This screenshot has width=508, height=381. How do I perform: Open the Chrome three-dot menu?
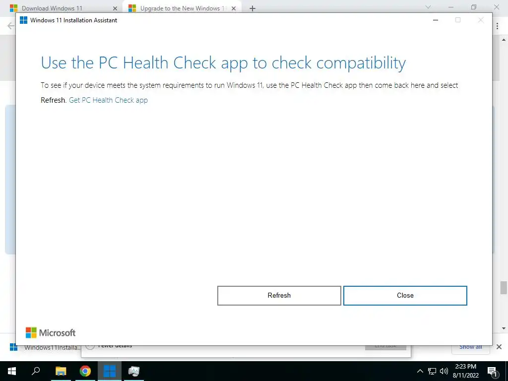coord(497,26)
